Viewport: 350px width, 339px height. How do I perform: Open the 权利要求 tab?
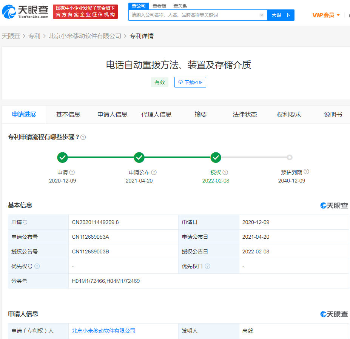(x=289, y=115)
